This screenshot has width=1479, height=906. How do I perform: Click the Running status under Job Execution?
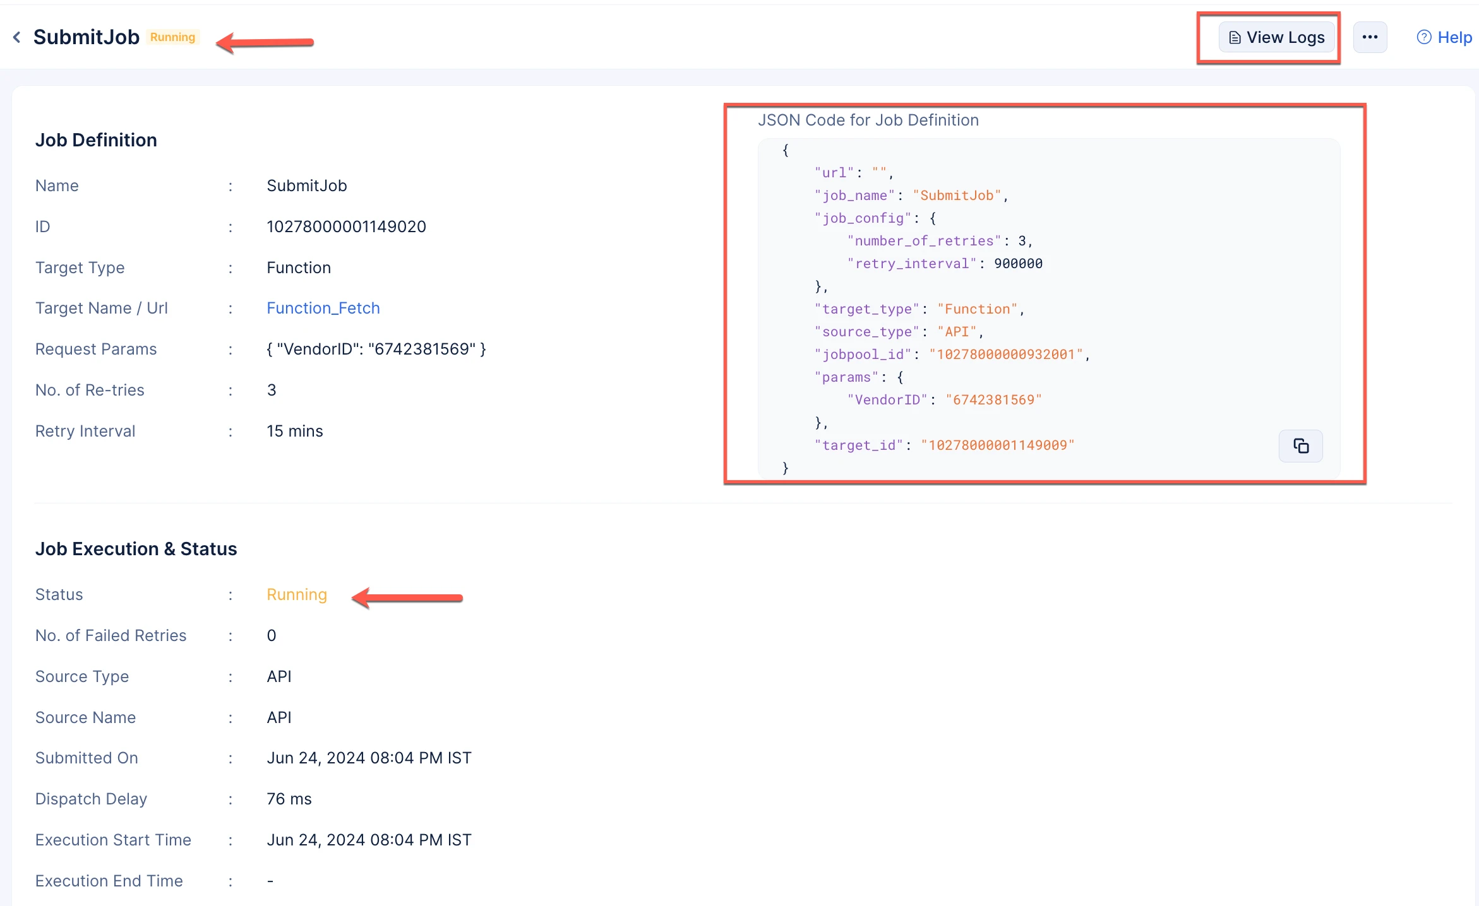click(297, 594)
